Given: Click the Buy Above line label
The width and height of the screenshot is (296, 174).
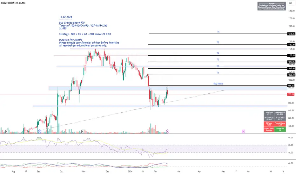Looking at the screenshot, I should pyautogui.click(x=219, y=84).
